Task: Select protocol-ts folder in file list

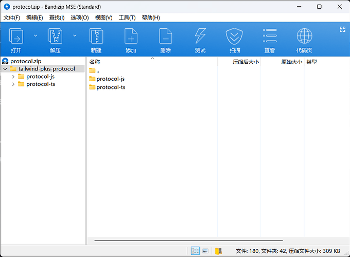Action: [107, 87]
